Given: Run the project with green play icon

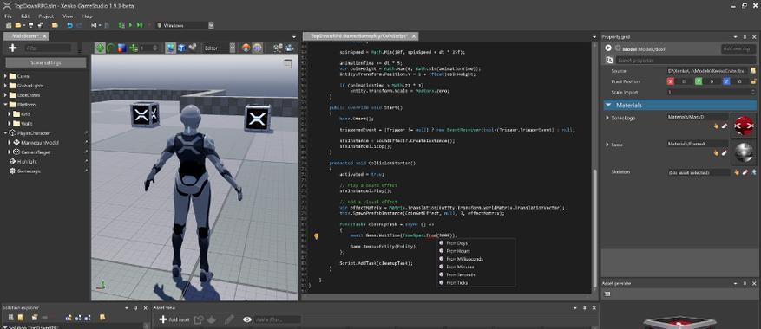Looking at the screenshot, I should tap(130, 25).
